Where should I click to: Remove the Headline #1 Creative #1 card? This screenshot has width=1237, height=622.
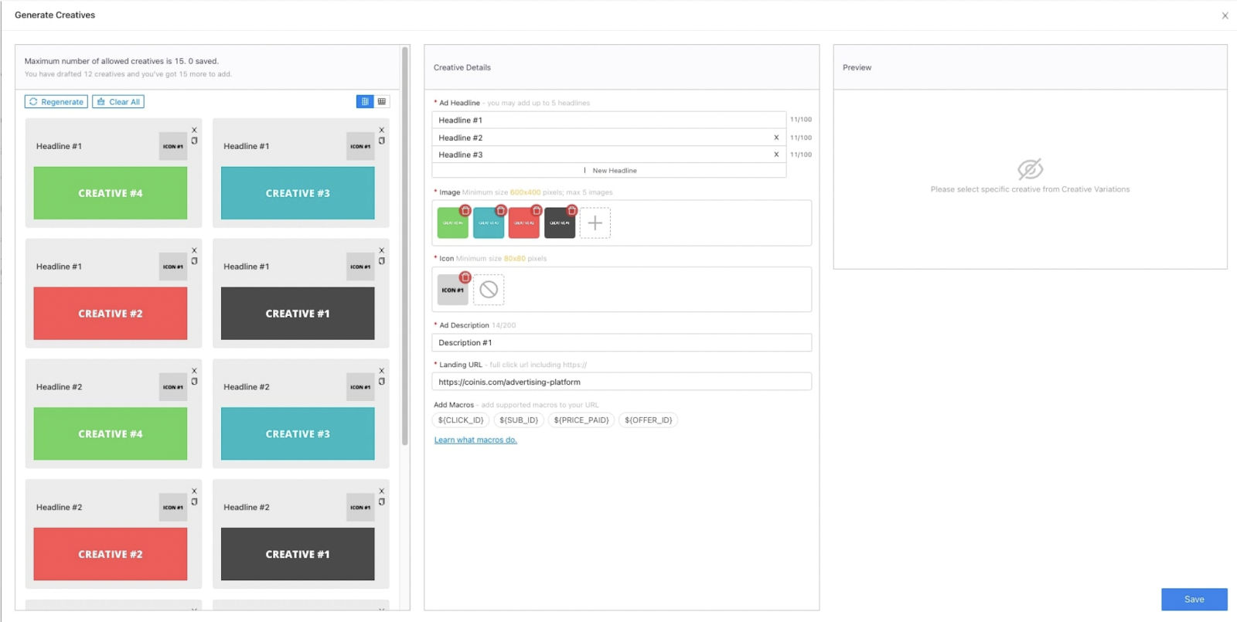(x=382, y=250)
